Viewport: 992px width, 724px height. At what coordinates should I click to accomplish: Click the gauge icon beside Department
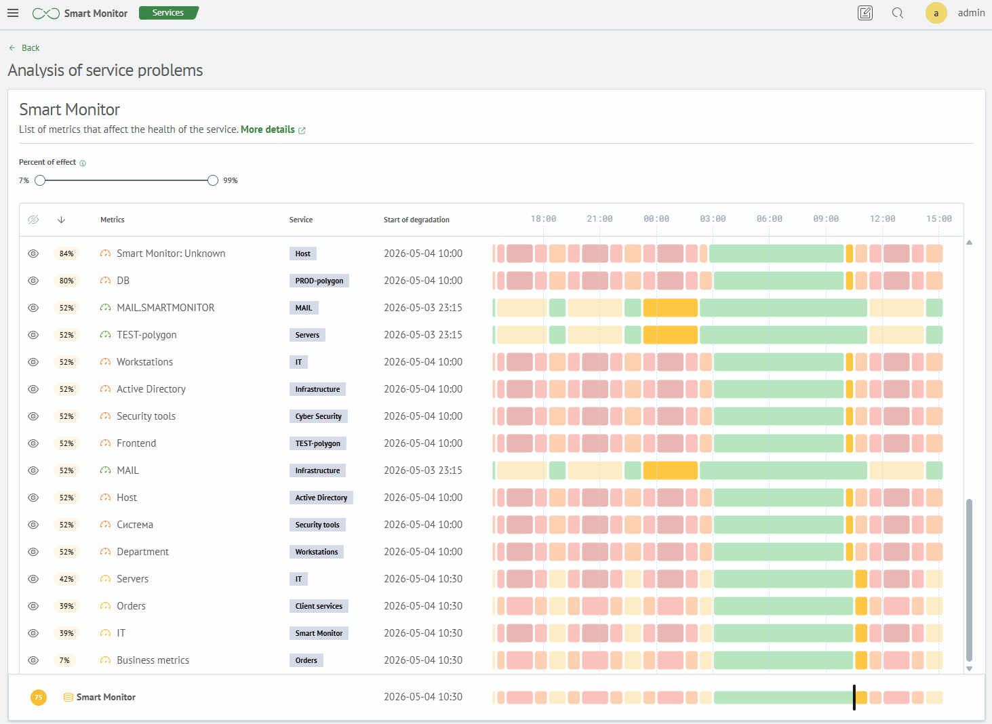105,552
